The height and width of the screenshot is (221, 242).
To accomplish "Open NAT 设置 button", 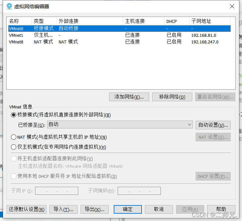I will click(x=213, y=137).
